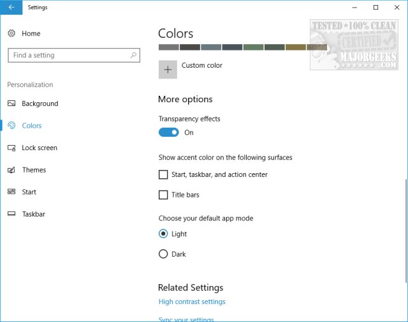This screenshot has height=322, width=408.
Task: Choose the Light app mode
Action: click(x=163, y=234)
